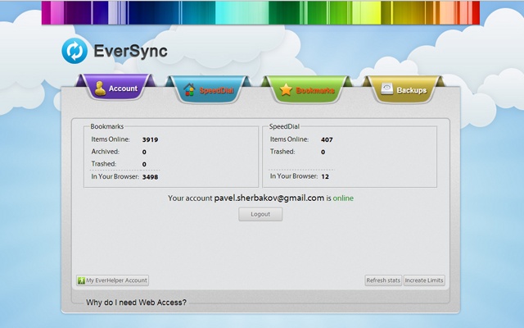Click the cyan band in rainbow banner
The width and height of the screenshot is (524, 328).
[230, 12]
